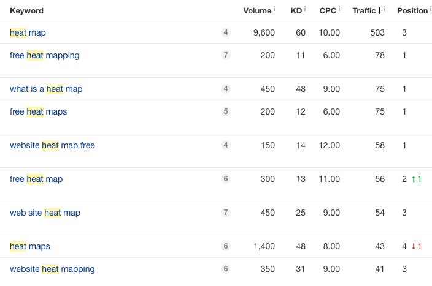Click the info icon after Traffic header
The height and width of the screenshot is (286, 432).
pyautogui.click(x=384, y=9)
